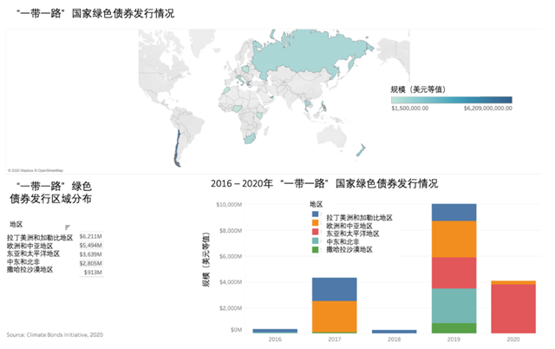The height and width of the screenshot is (349, 555).
Task: Click the sort icon beside 地区 header
Action: pos(67,226)
